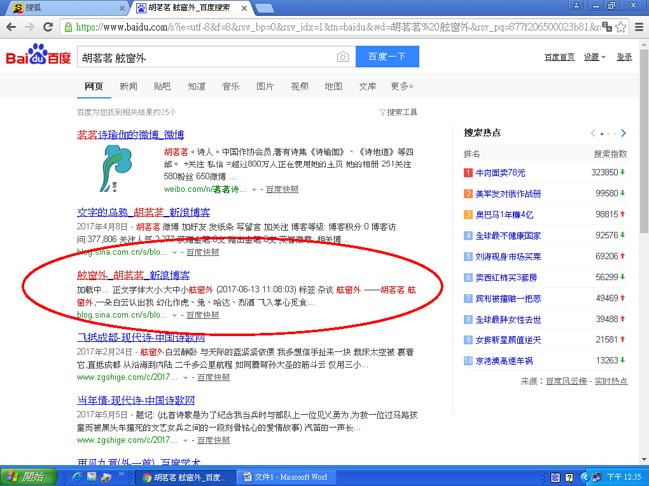This screenshot has width=649, height=486.
Task: Select the 图片 search category
Action: 265,86
